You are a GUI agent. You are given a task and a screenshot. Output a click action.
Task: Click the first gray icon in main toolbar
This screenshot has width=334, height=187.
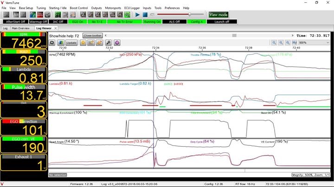point(6,15)
